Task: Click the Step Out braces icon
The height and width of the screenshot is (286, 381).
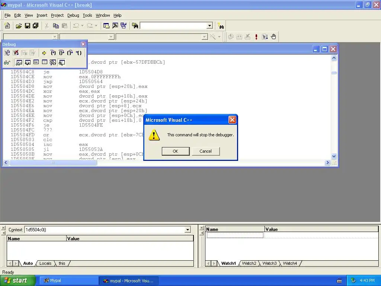Action: (70, 53)
